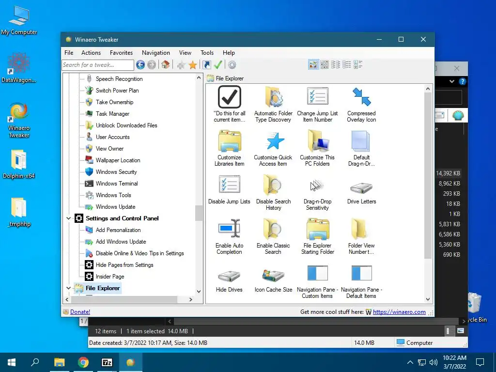Open File Explorer Starting Folder tweak
496x372 pixels.
[x=317, y=236]
